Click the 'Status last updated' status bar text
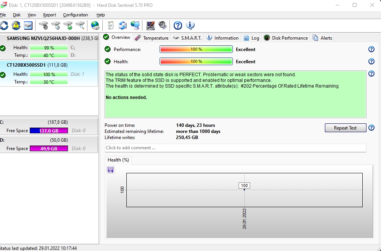The image size is (381, 251). pyautogui.click(x=38, y=248)
